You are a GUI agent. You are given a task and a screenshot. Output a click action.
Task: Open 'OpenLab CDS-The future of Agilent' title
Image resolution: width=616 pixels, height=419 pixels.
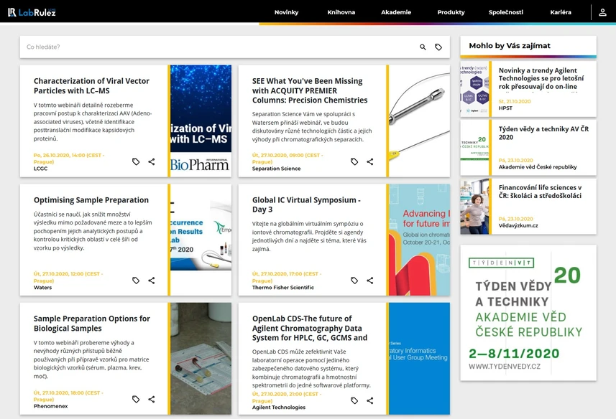(310, 328)
